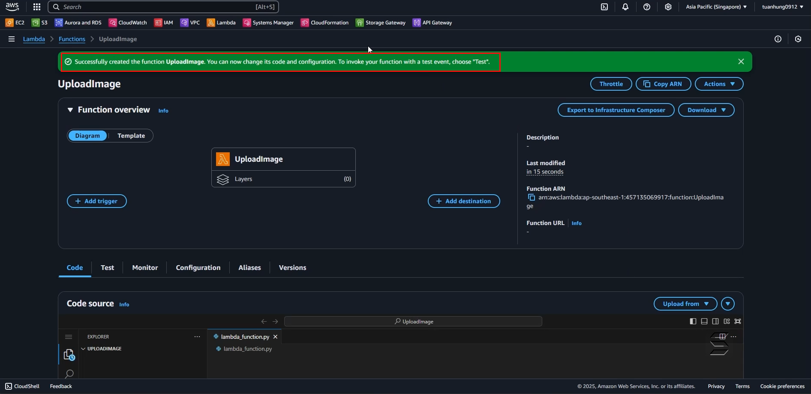
Task: Click the UploadImage editor command search box
Action: 413,322
